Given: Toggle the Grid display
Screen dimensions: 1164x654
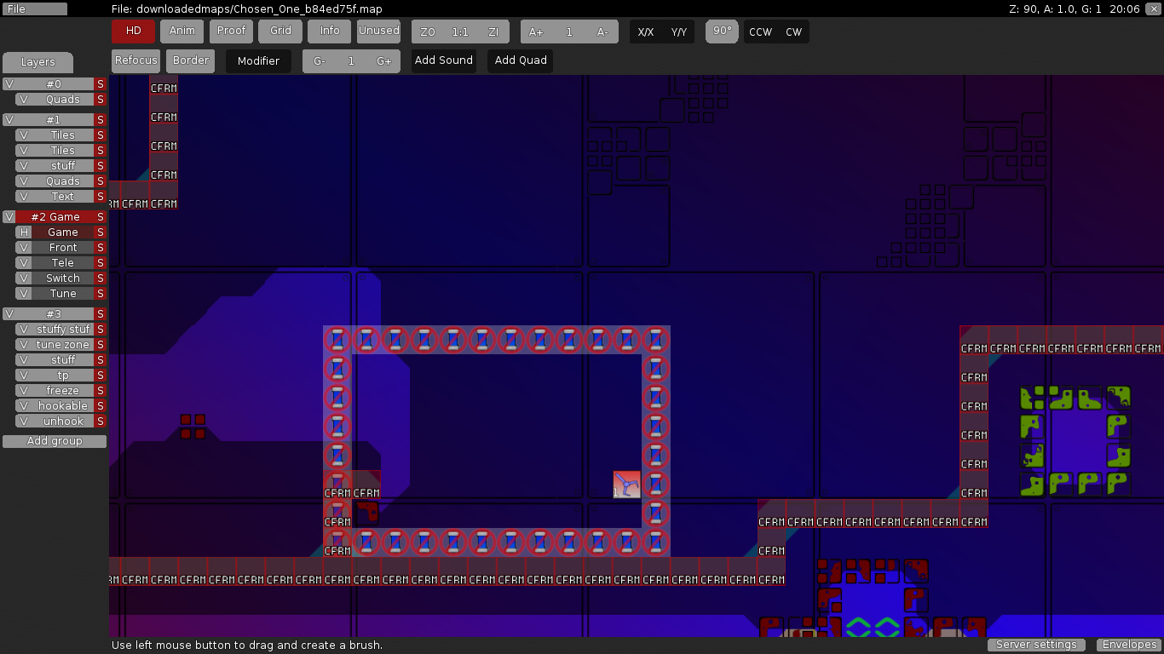Looking at the screenshot, I should [x=280, y=31].
